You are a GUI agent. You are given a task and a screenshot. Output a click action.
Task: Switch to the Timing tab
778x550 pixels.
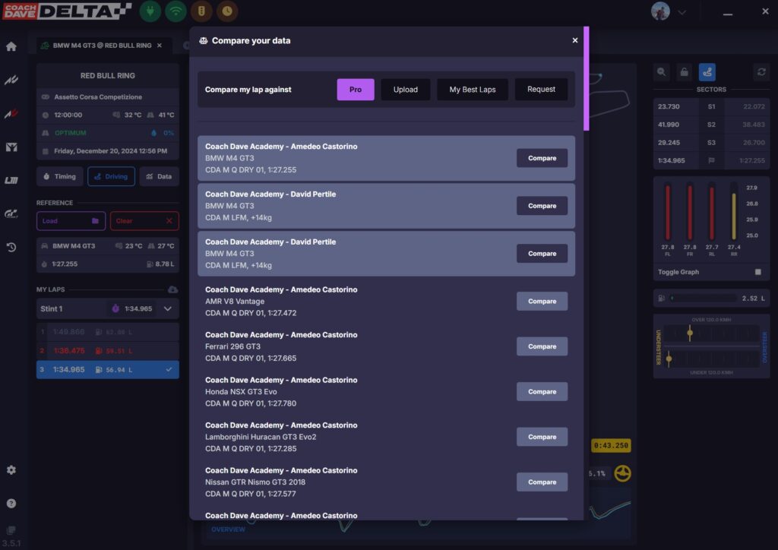[x=59, y=176]
